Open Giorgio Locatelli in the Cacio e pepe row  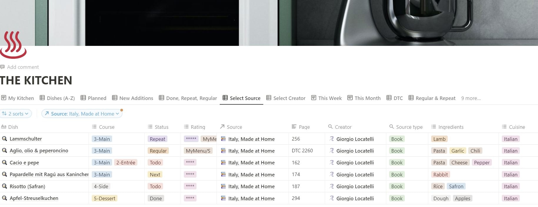pos(355,163)
